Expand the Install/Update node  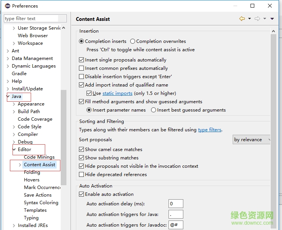8,89
